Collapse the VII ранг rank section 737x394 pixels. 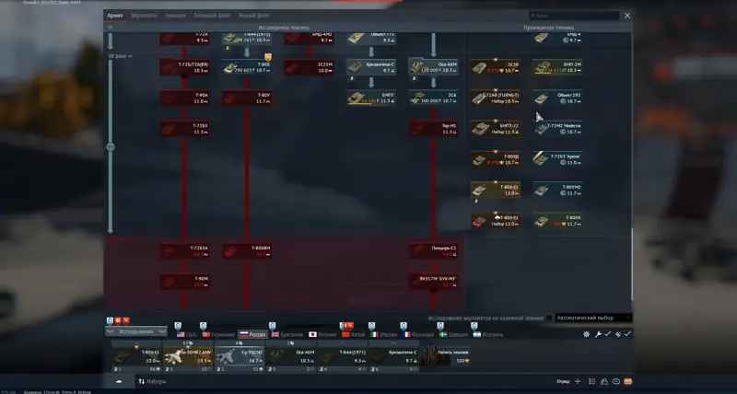tap(120, 56)
